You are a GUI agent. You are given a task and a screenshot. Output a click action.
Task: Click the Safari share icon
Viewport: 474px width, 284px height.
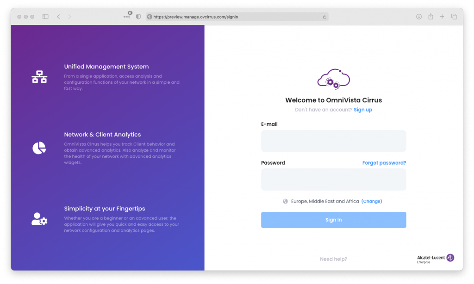pos(430,17)
